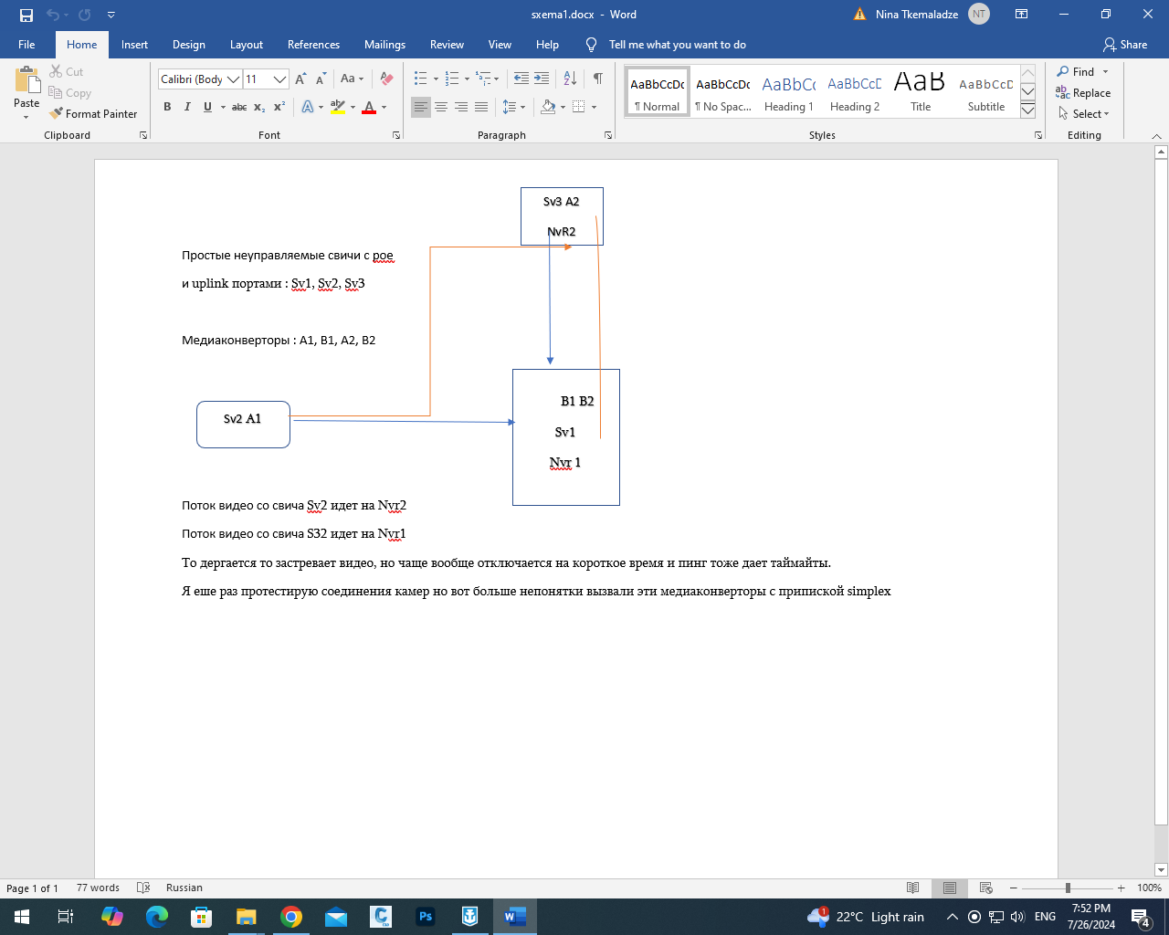Open the font size dropdown
1169x935 pixels.
(x=279, y=79)
